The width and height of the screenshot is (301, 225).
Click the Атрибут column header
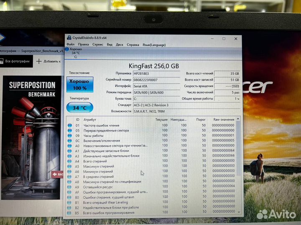[90, 119]
